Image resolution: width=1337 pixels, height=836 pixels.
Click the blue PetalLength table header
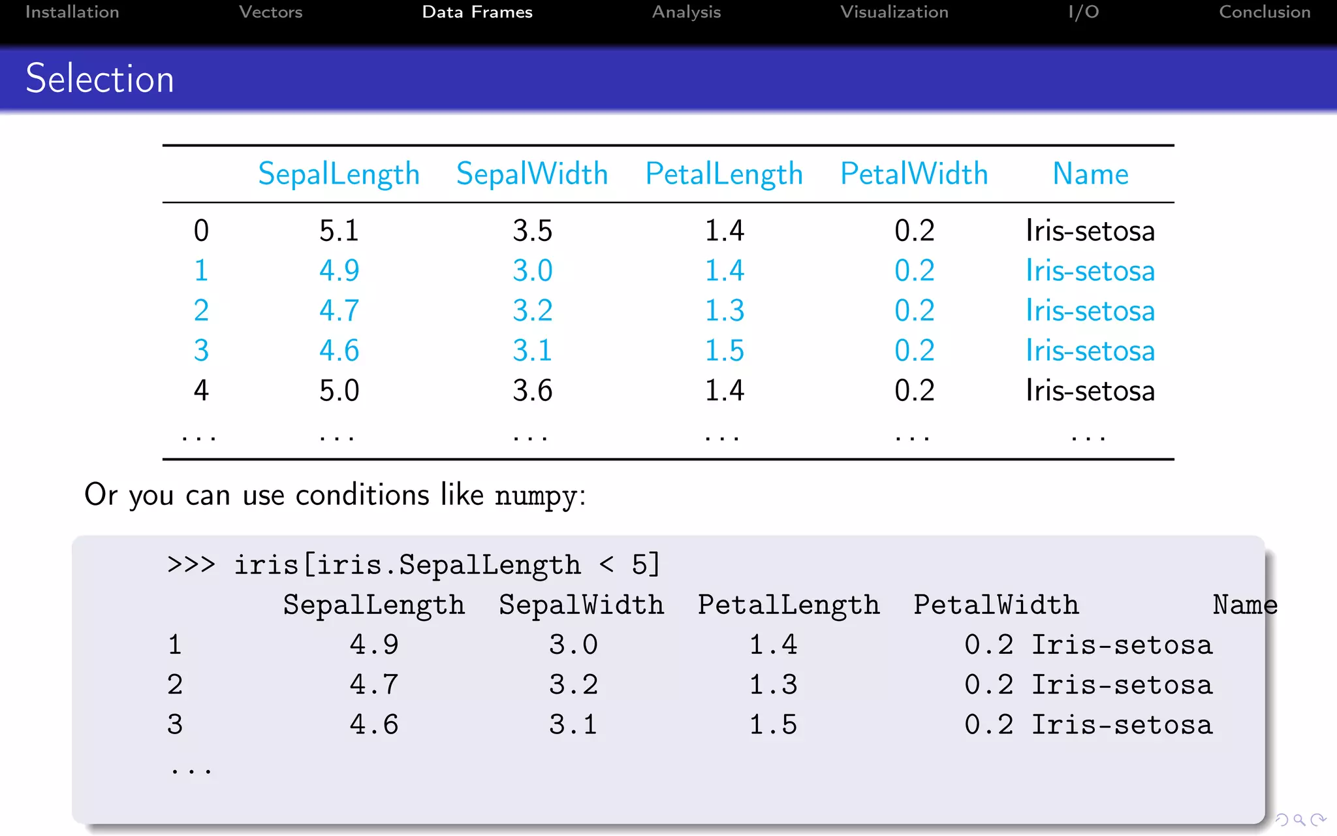click(x=724, y=174)
